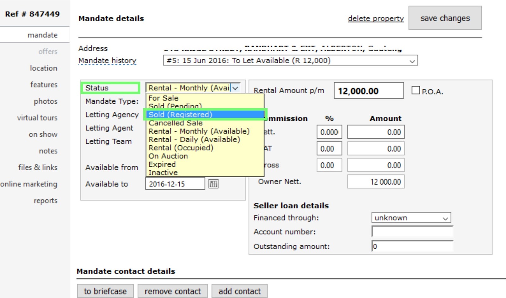
Task: Pick 'Rental (Occupied)' from the list
Action: coord(180,148)
